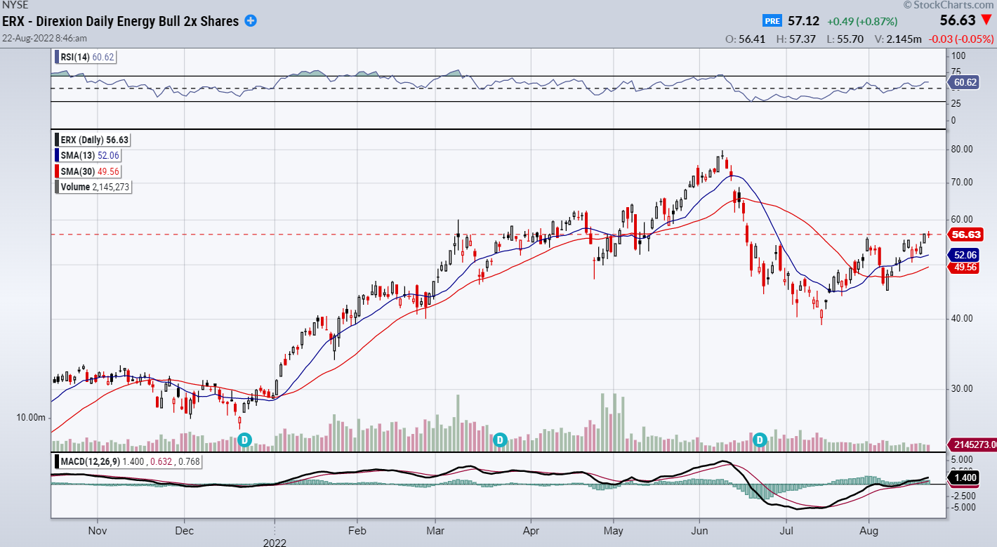Click the 22-Aug-2022 8:46am timestamp
997x547 pixels.
(44, 39)
